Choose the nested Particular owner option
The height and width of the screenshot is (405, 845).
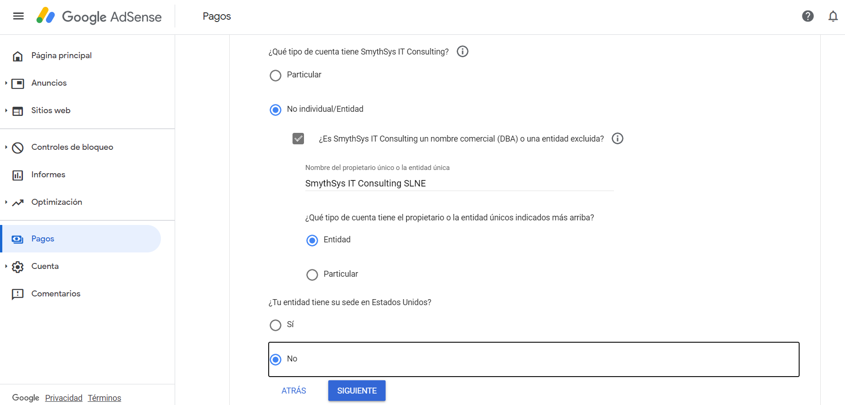pyautogui.click(x=312, y=275)
